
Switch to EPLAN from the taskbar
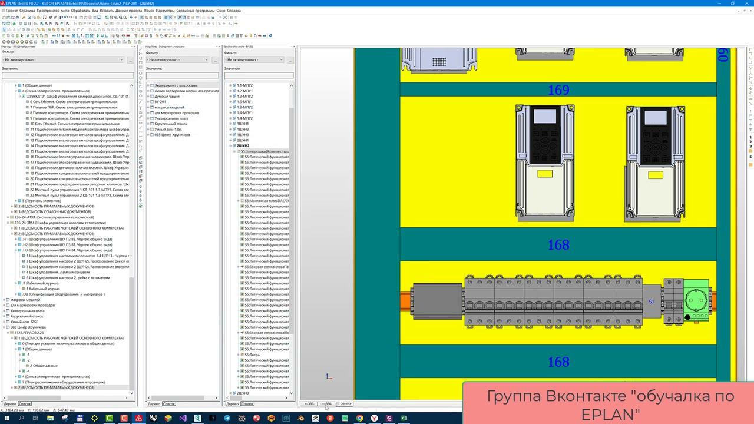pyautogui.click(x=138, y=418)
